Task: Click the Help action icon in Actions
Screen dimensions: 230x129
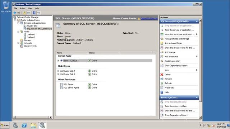Action: click(x=162, y=92)
